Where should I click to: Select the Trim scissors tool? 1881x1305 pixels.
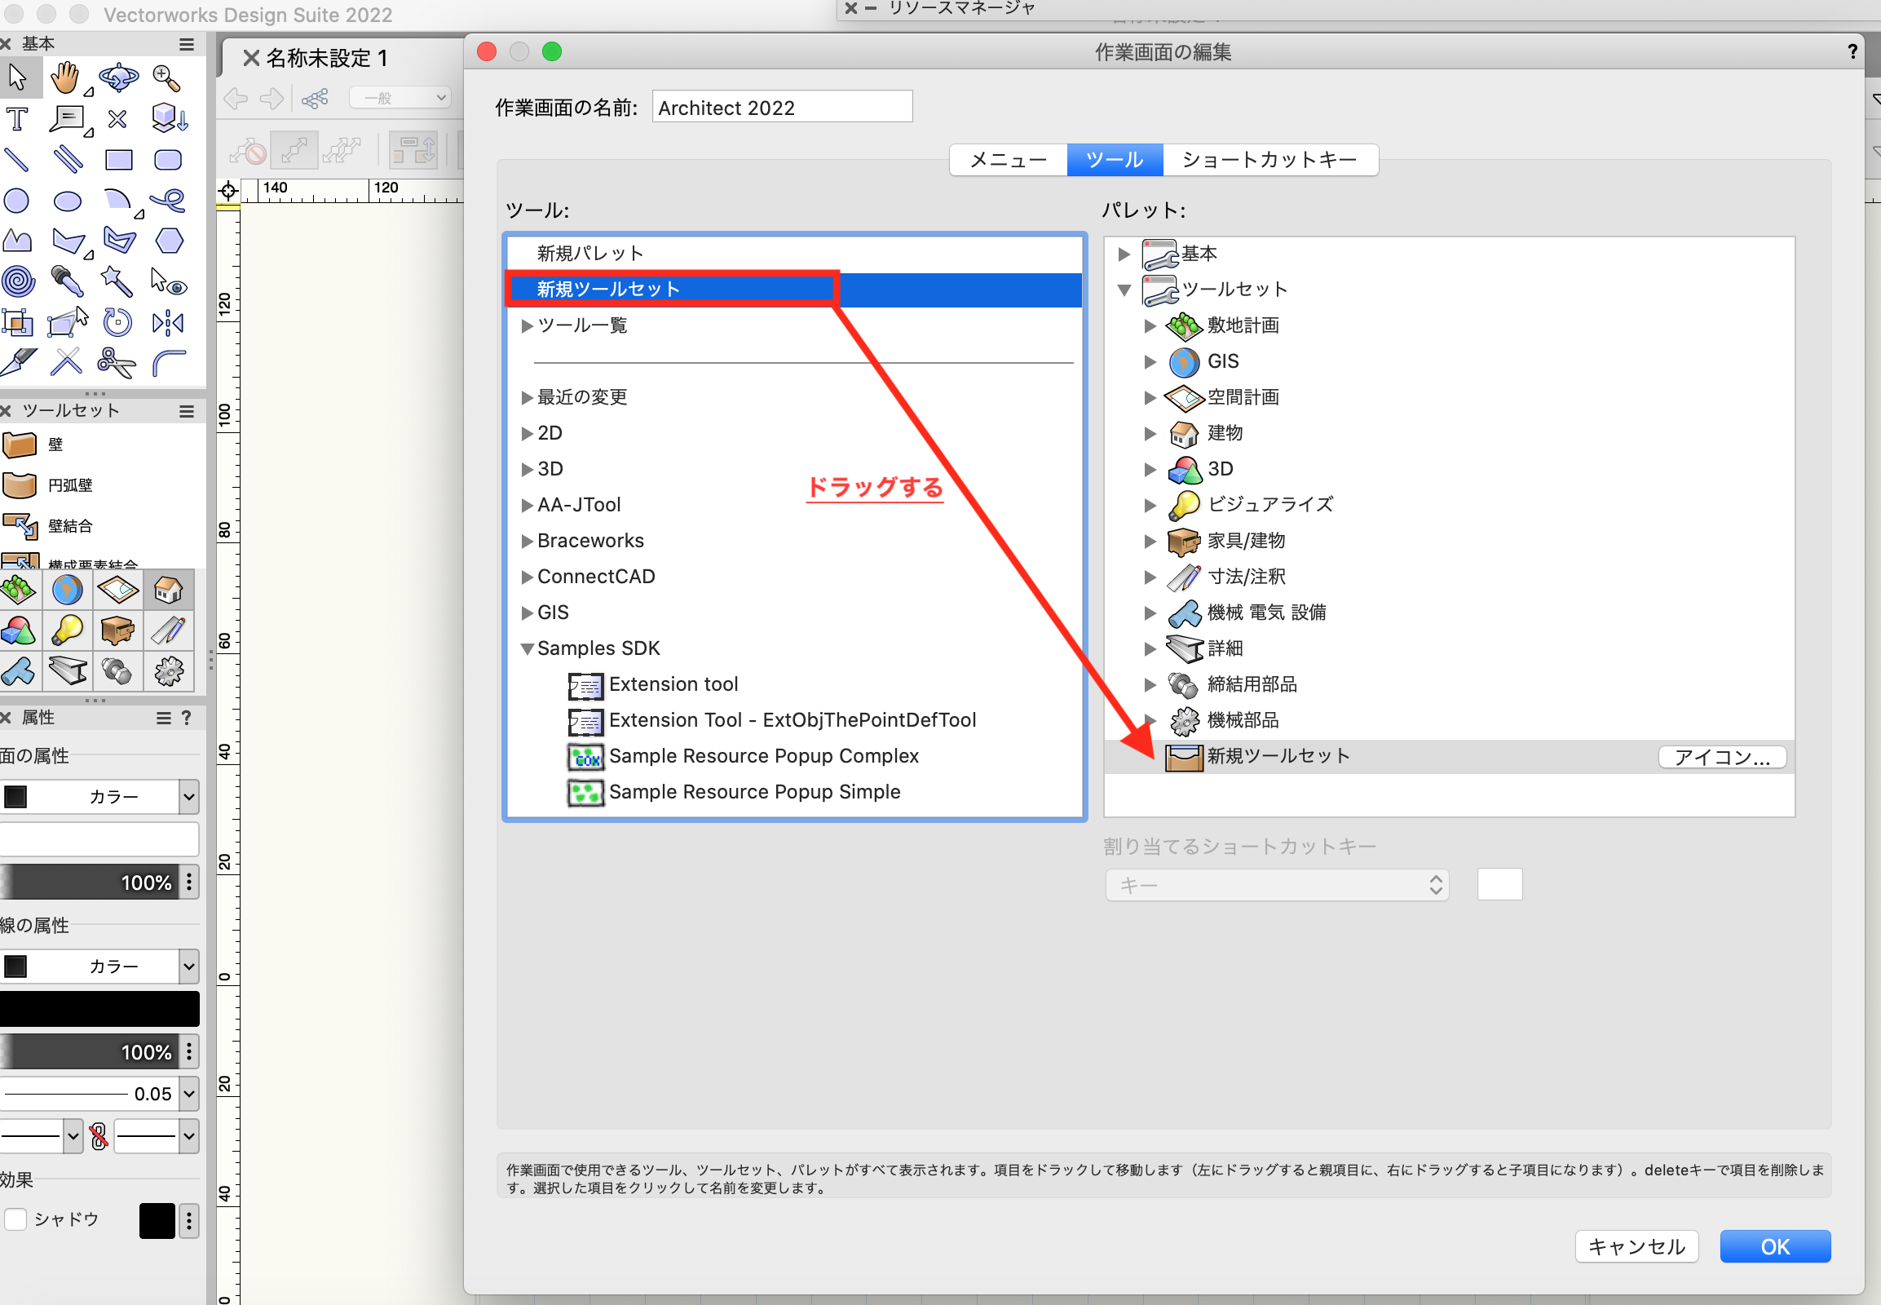(x=117, y=362)
